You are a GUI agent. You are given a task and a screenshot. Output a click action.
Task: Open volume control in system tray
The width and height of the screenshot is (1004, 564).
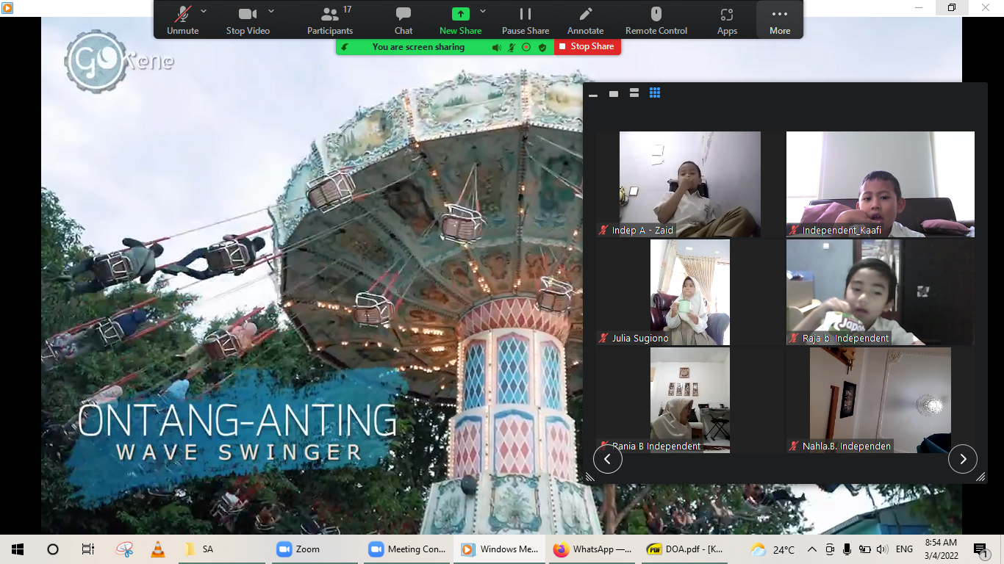pyautogui.click(x=882, y=549)
